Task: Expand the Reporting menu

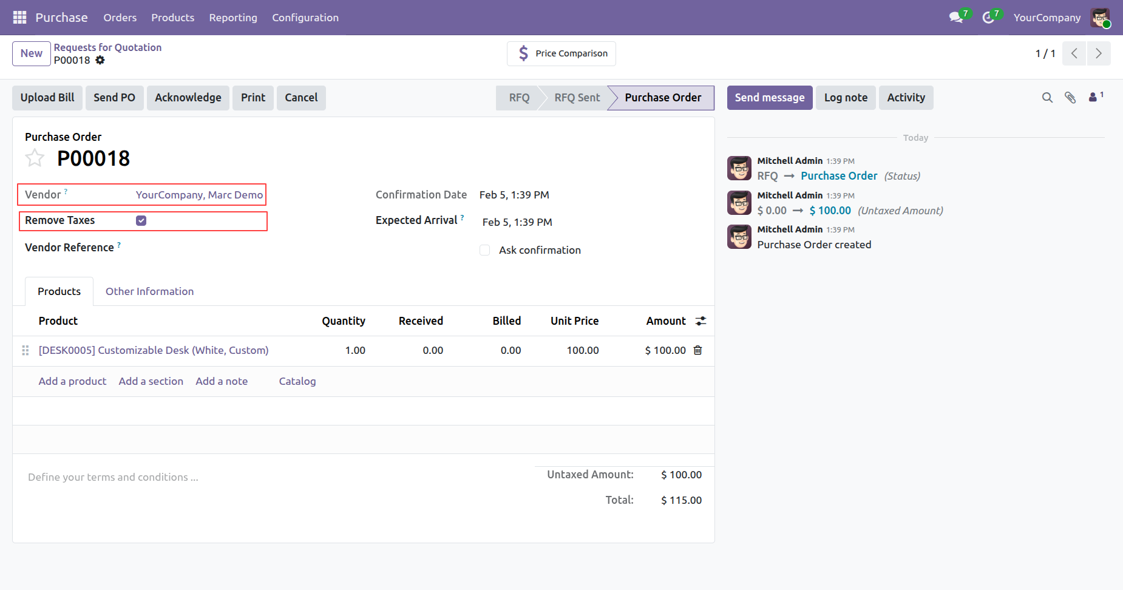Action: (x=233, y=18)
